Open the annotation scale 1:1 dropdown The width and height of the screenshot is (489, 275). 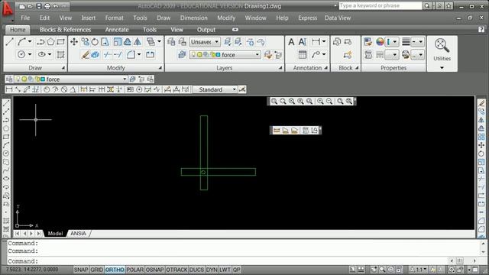419,270
